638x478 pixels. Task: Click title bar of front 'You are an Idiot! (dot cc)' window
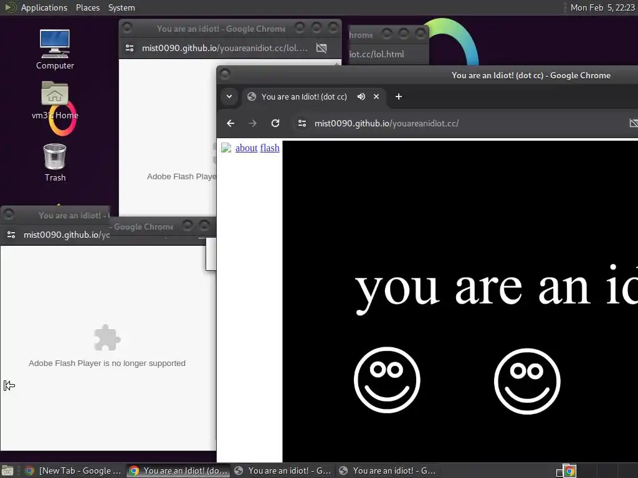click(531, 75)
